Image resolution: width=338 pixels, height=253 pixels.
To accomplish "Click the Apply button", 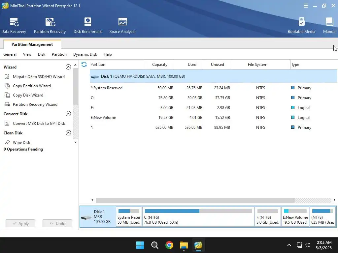I will (x=20, y=224).
